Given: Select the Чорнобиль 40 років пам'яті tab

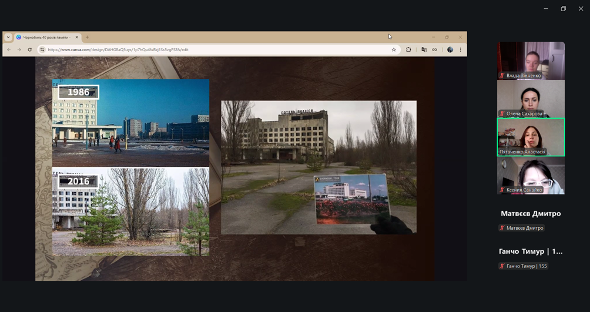Looking at the screenshot, I should coord(46,37).
